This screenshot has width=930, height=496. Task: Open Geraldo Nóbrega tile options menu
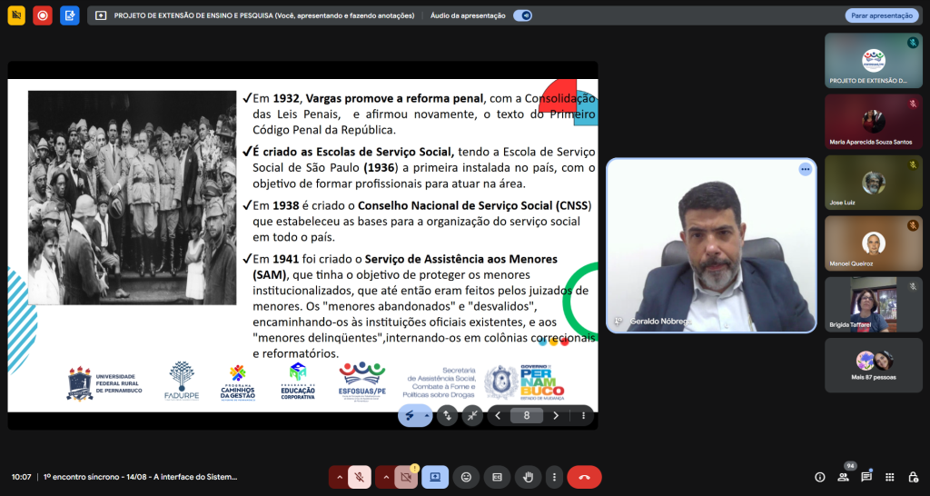coord(805,170)
